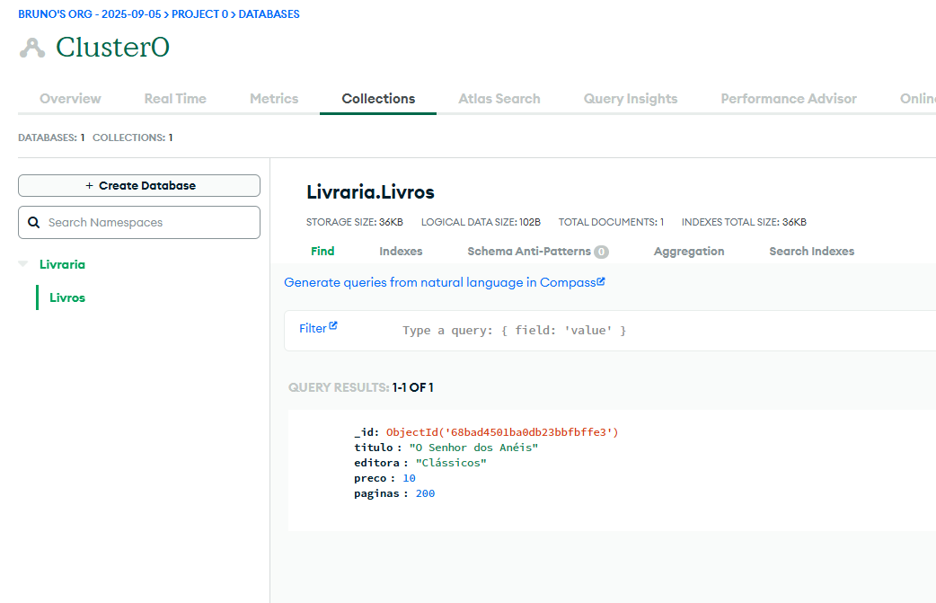This screenshot has width=936, height=603.
Task: Open the Query Insights tab
Action: (631, 99)
